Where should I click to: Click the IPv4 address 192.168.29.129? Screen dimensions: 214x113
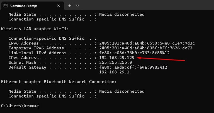click(x=117, y=58)
